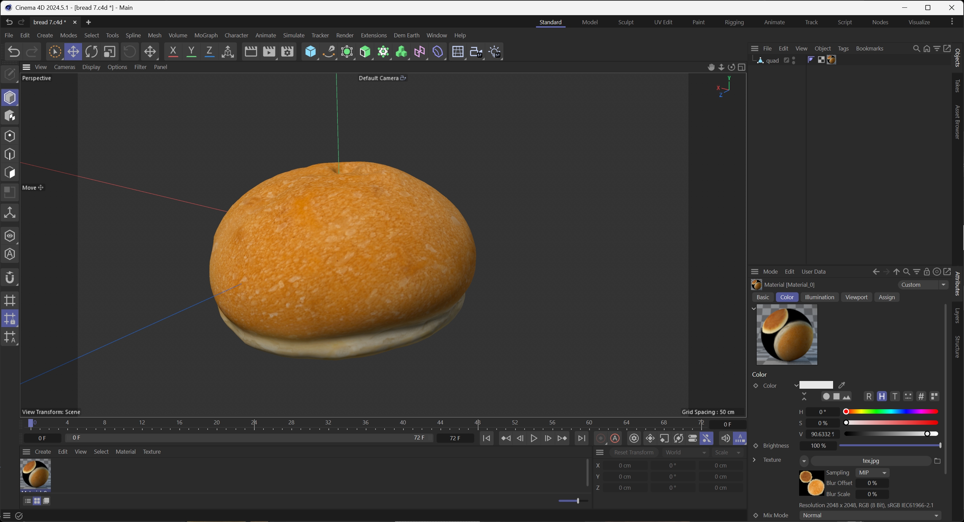964x522 pixels.
Task: Add a Cube primitive object
Action: [x=310, y=51]
